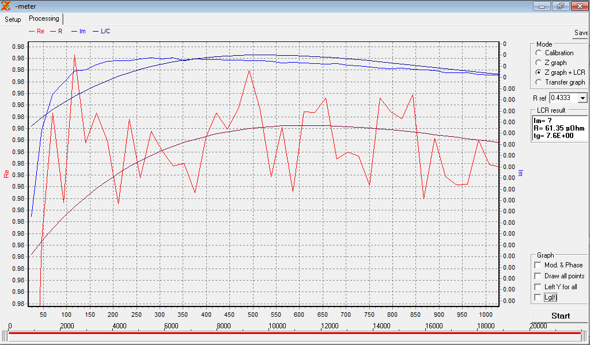Enable Mod. & Phase checkbox

(x=538, y=265)
